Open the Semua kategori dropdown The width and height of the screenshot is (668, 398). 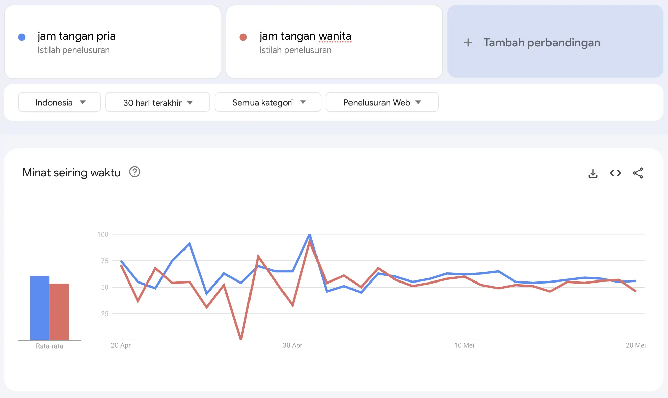tap(268, 102)
